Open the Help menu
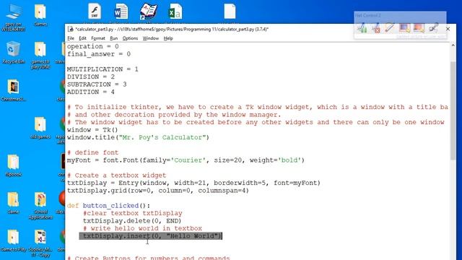Screen dimensions: 462x260 click(x=168, y=38)
